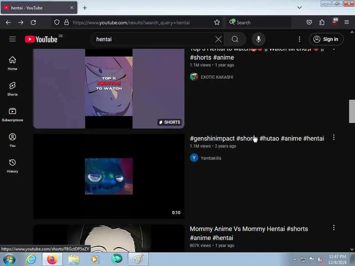The width and height of the screenshot is (355, 266).
Task: Switch to Firefox in the taskbar
Action: (x=52, y=259)
